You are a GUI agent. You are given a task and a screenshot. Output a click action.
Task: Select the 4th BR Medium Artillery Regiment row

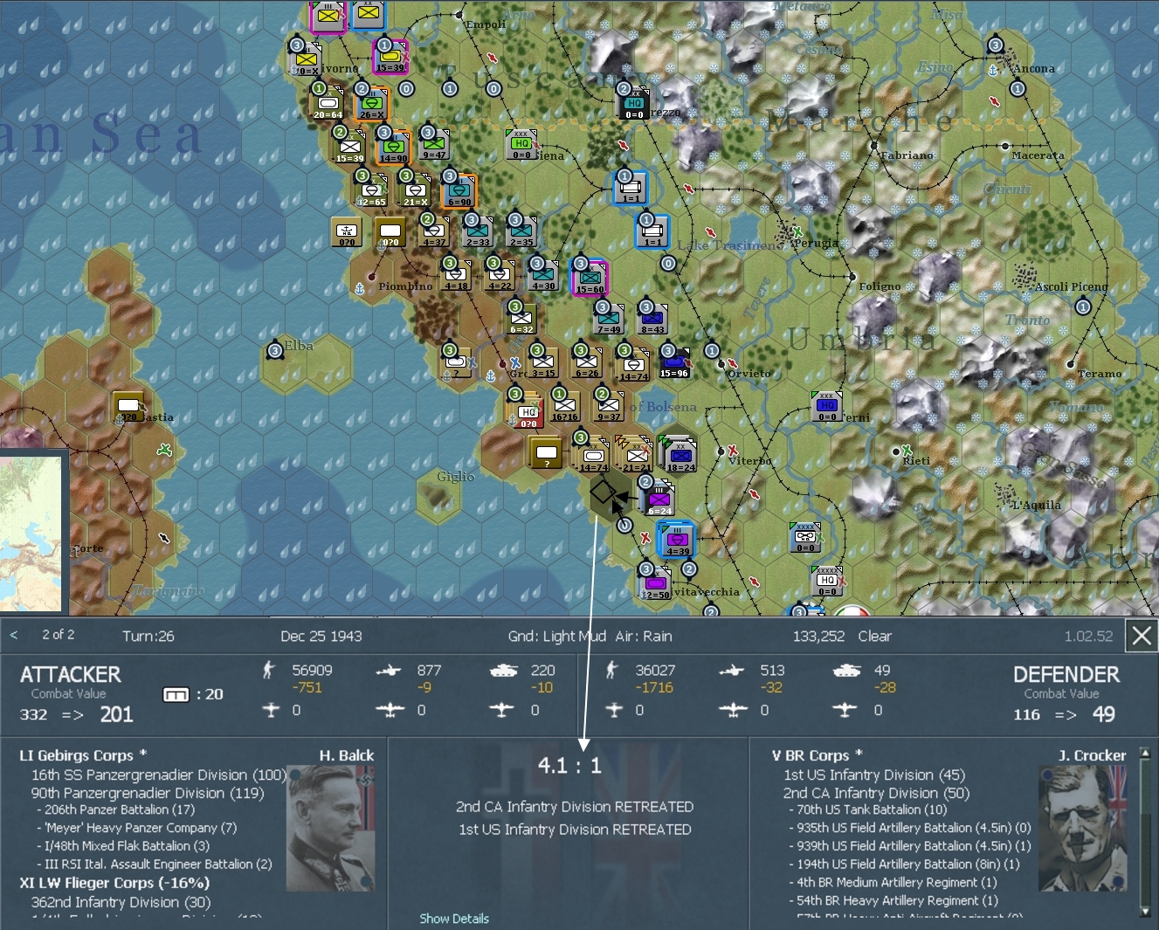[893, 882]
